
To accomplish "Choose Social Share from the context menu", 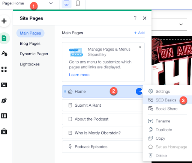I will click(167, 109).
